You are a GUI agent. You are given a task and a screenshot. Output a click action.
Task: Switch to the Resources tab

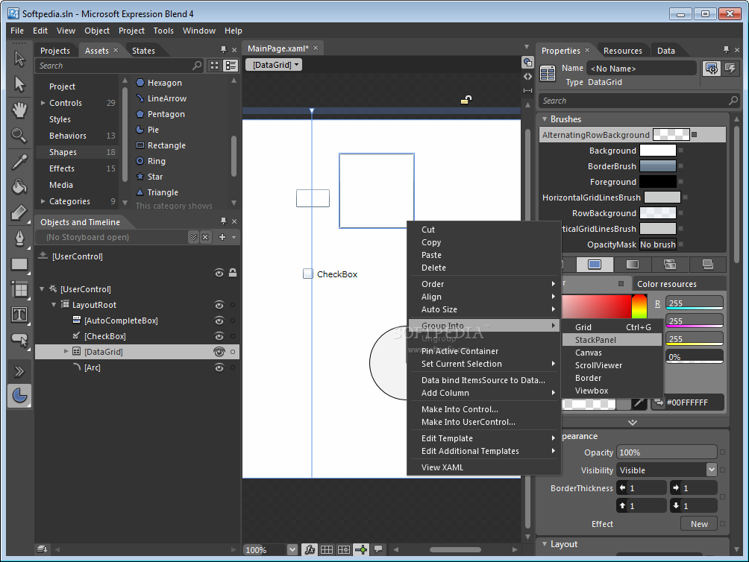622,51
